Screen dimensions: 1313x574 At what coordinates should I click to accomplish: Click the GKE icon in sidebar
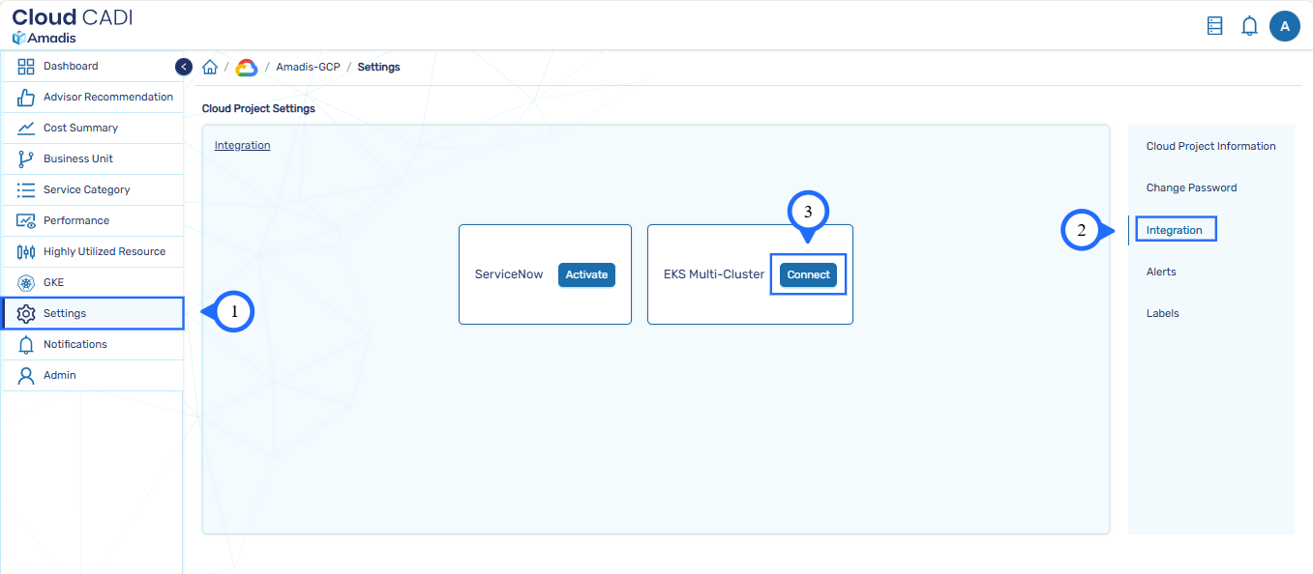(26, 283)
